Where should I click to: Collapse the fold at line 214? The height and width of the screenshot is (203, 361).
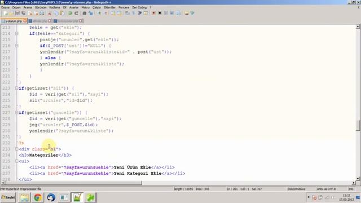[x=16, y=34]
